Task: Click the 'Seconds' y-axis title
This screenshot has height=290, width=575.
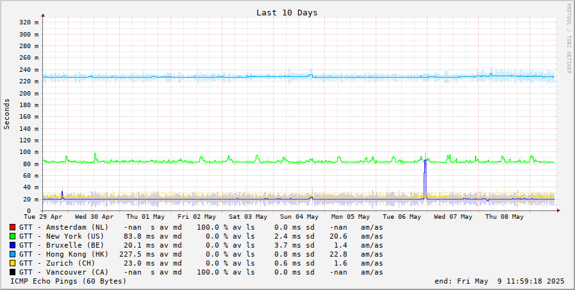Action: point(6,114)
